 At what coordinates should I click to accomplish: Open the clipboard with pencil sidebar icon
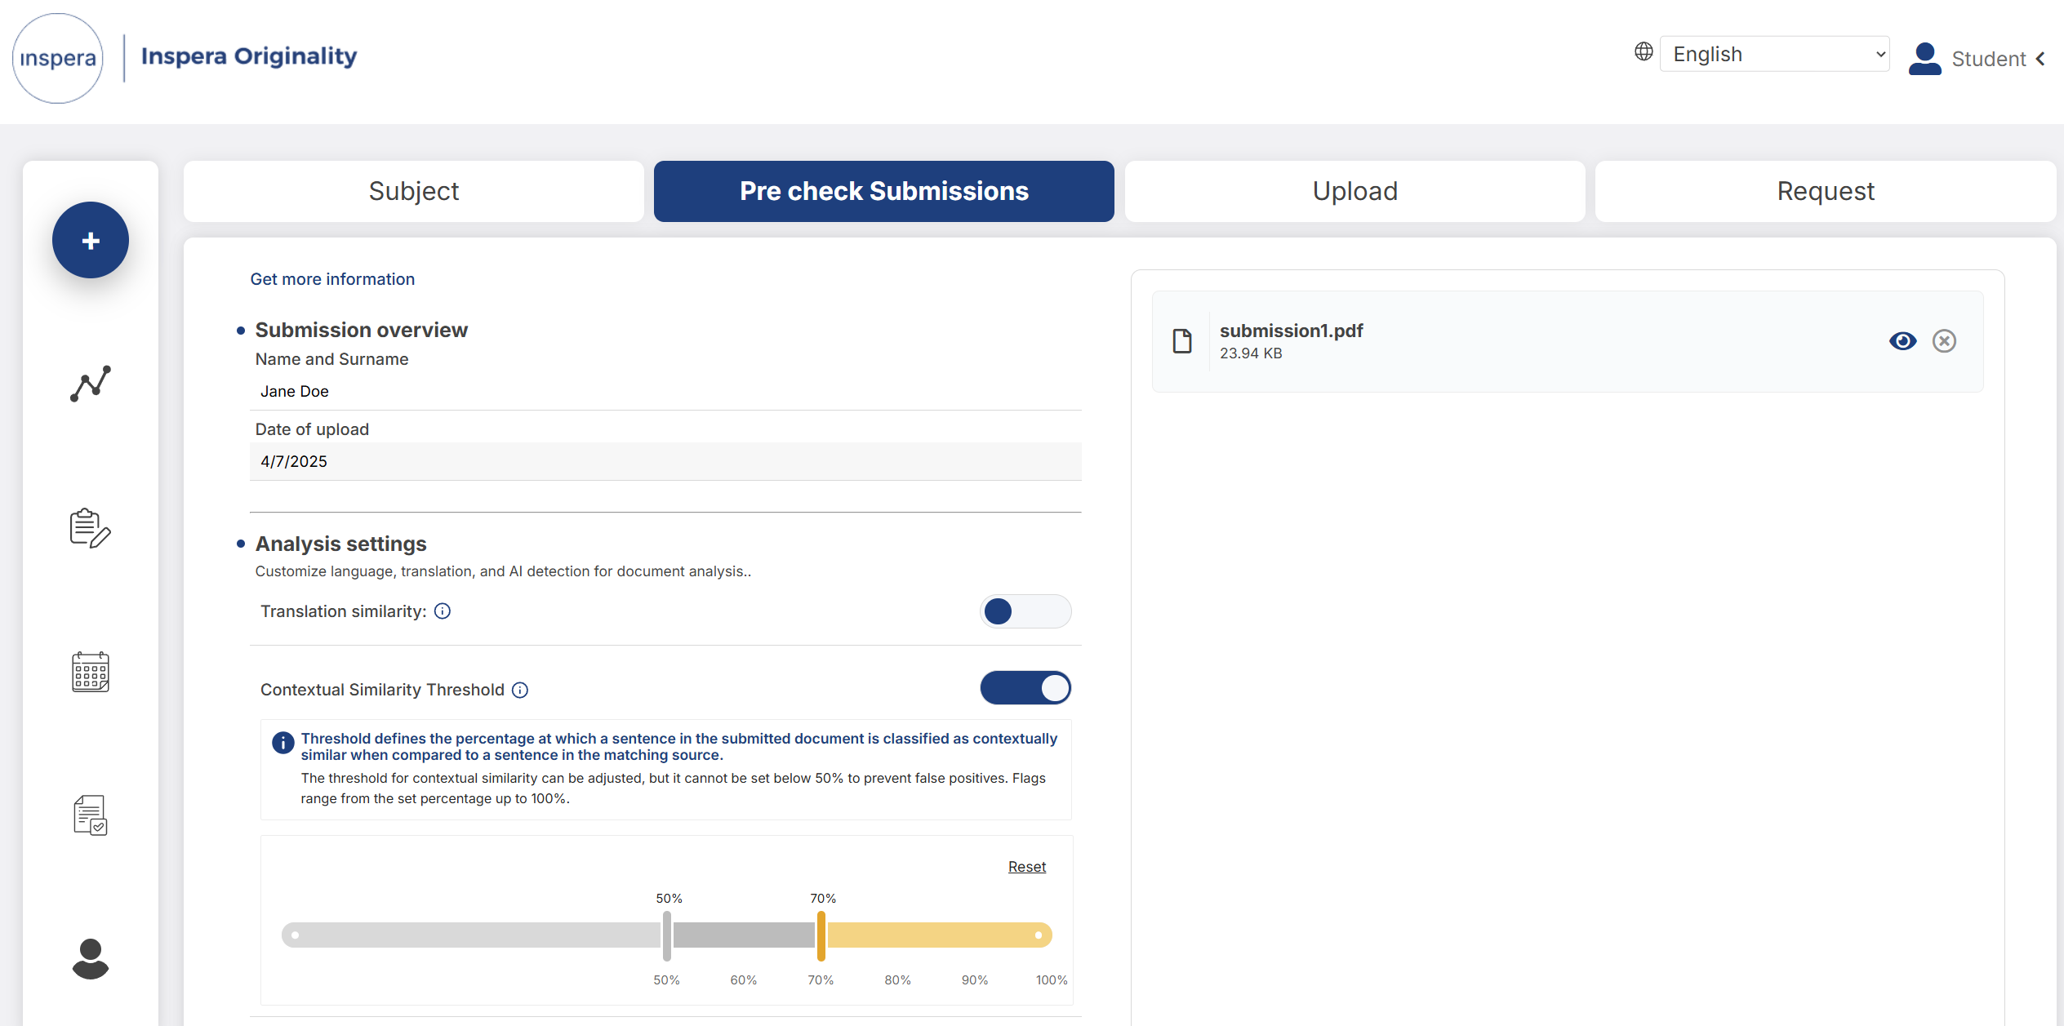91,528
